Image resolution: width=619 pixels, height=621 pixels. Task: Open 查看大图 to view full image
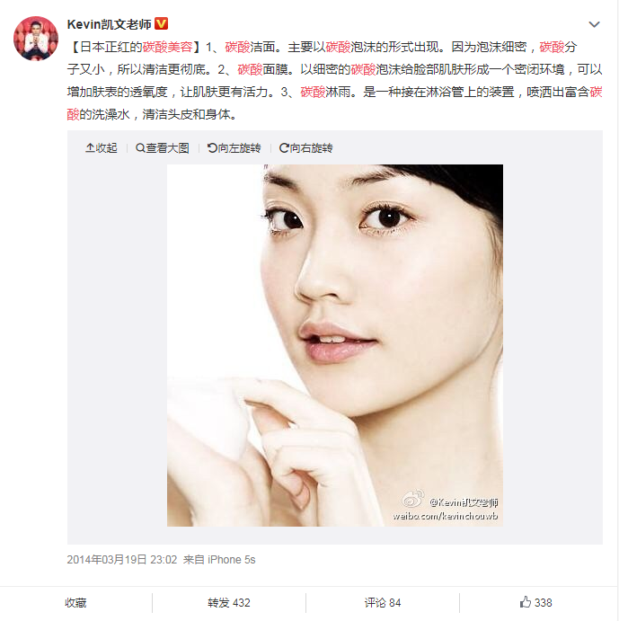point(163,148)
